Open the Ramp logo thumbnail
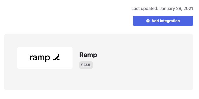Viewport: 199px width, 99px height. 45,58
